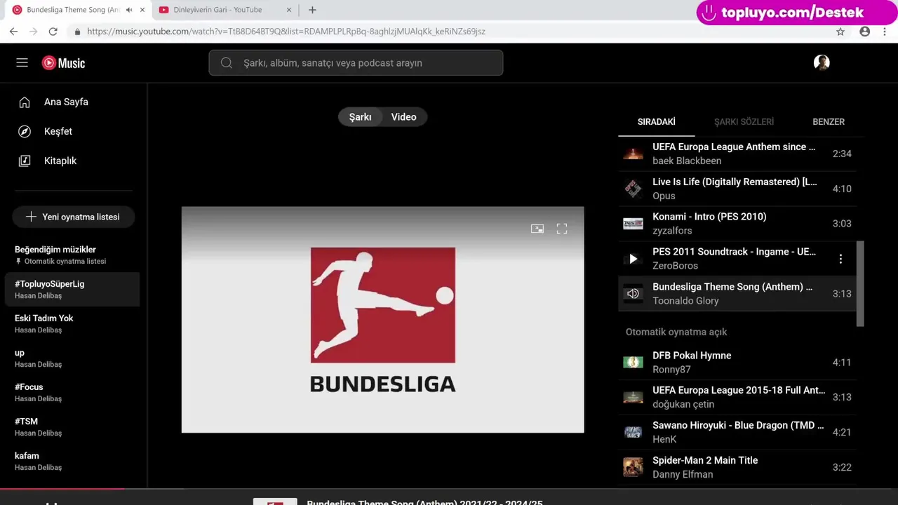898x505 pixels.
Task: Click speaker icon on Bundesliga Theme Song row
Action: [x=633, y=294]
